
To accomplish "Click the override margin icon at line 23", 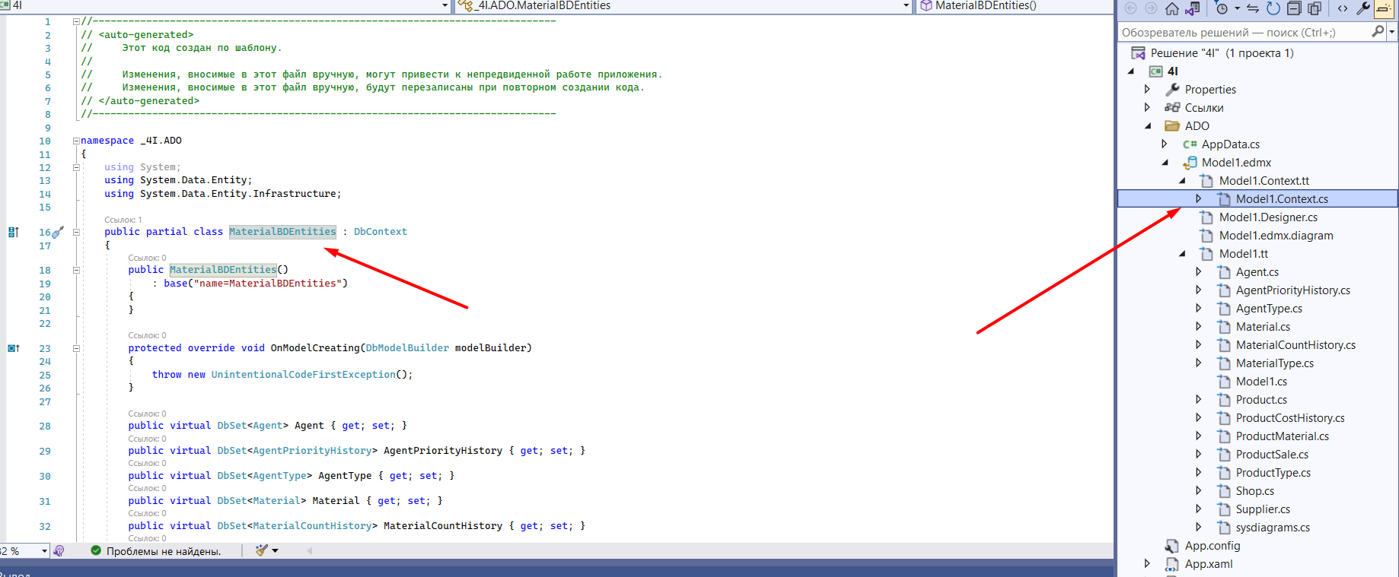I will point(13,348).
